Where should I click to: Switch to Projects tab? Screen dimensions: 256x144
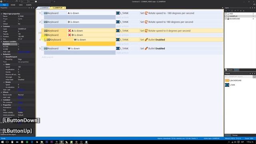coord(229,70)
